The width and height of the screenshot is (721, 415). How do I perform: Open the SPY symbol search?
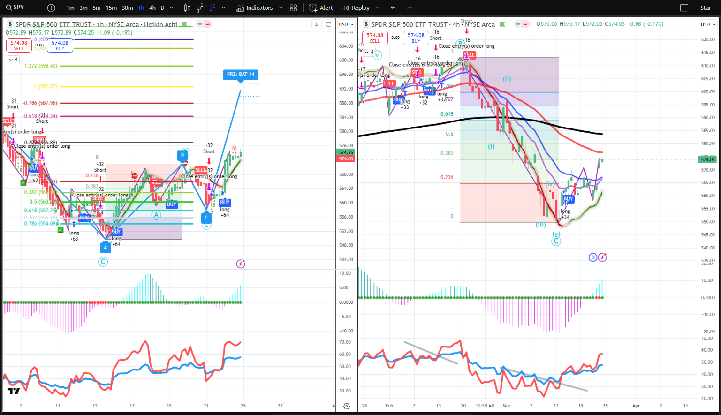pyautogui.click(x=15, y=8)
